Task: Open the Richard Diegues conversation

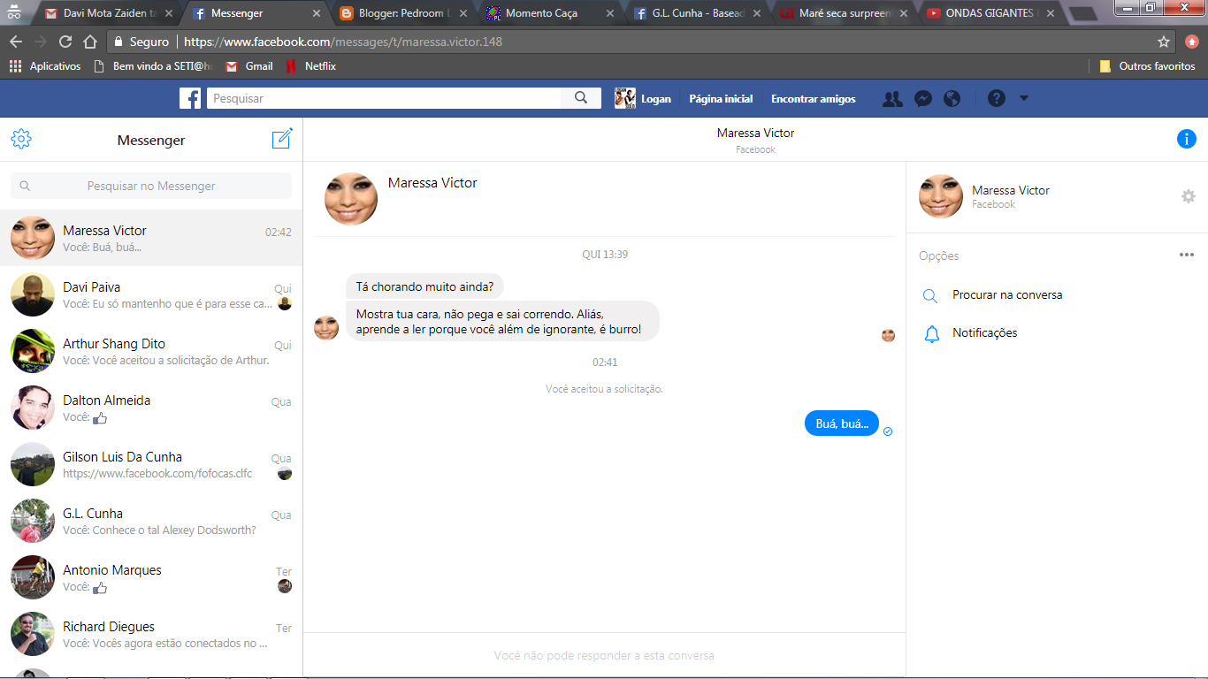Action: click(x=151, y=634)
